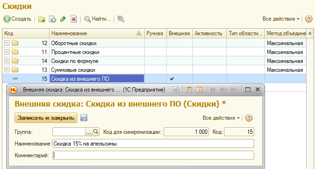Expand the Процентные скидки folder
This screenshot has height=169, width=315.
7,52
